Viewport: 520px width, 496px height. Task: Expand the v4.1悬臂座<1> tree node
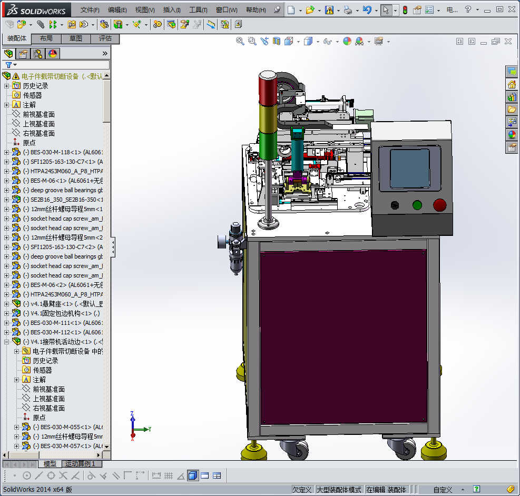pos(6,304)
